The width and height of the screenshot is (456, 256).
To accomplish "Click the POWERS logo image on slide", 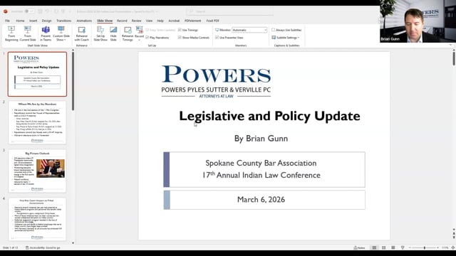I will pos(216,82).
